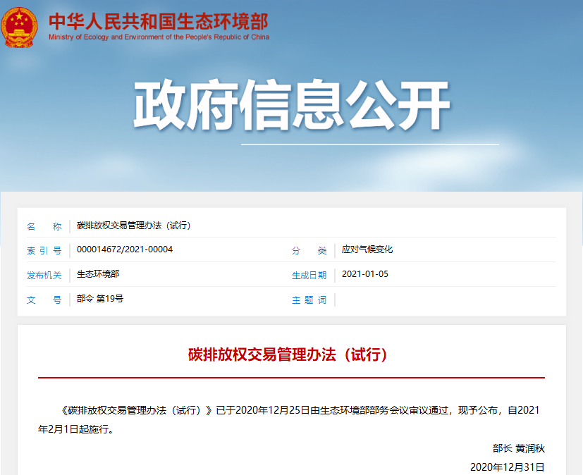Screen dimensions: 583x475
Task: Select the issuing agency 生态环境部 text
Action: [96, 275]
